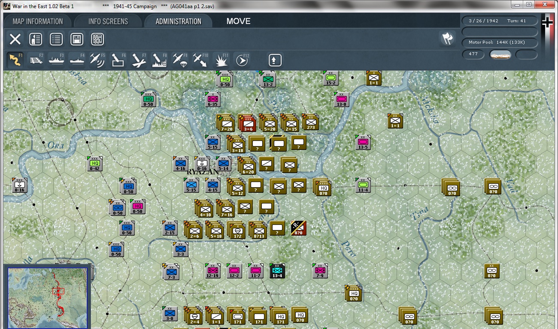Click the Soviet stack labeled 3=18
The image size is (558, 329).
pyautogui.click(x=237, y=144)
